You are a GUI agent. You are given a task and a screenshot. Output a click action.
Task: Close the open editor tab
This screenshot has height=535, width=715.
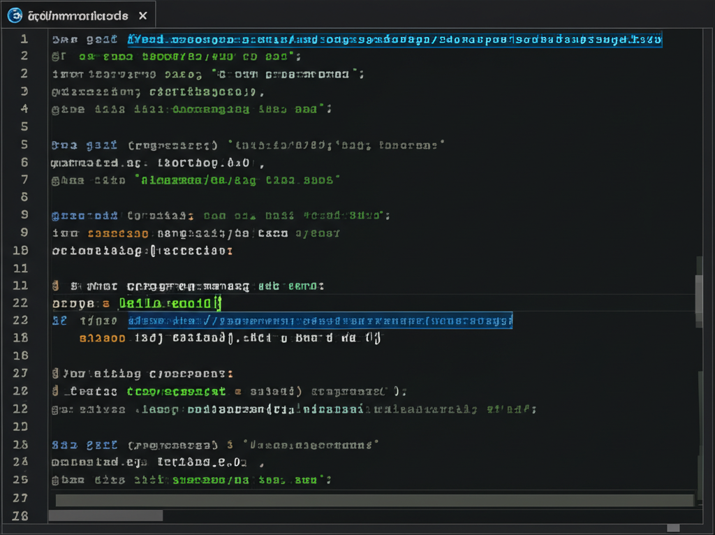click(142, 16)
